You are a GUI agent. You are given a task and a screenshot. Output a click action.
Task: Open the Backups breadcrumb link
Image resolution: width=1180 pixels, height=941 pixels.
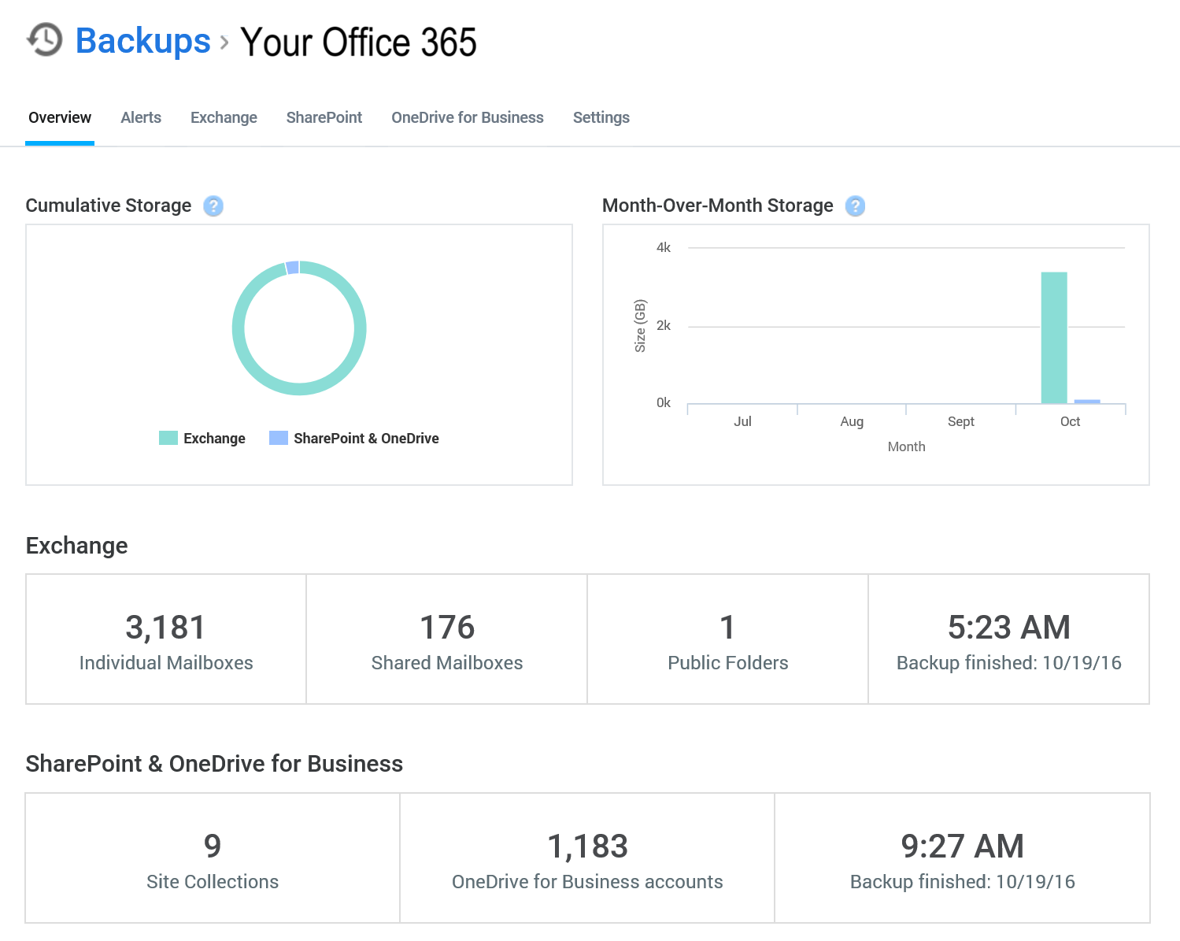tap(143, 41)
